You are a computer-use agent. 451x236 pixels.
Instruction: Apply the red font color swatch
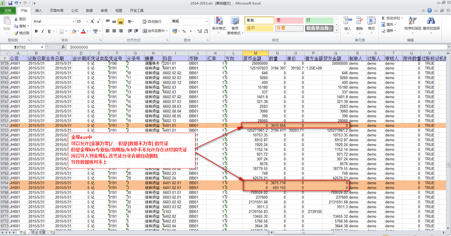[x=83, y=31]
